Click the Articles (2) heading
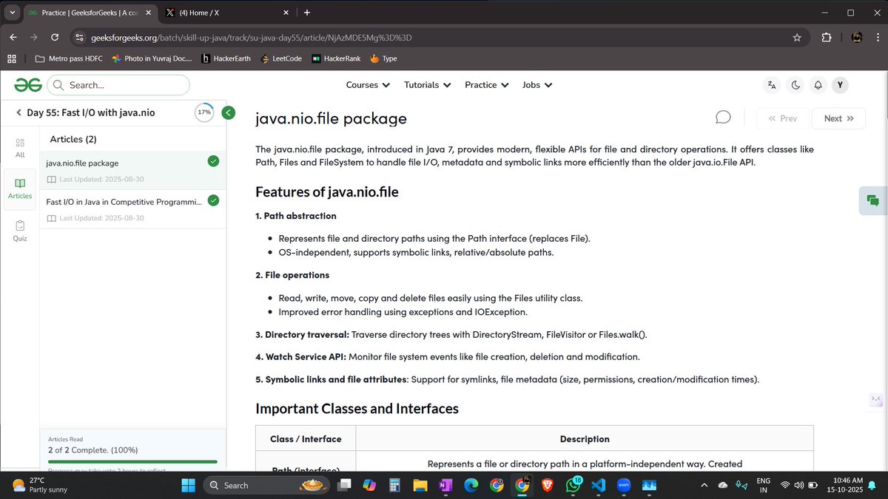The image size is (888, 499). tap(73, 139)
